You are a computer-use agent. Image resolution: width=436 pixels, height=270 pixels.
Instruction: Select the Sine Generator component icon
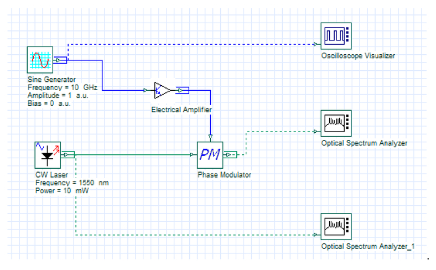click(40, 60)
